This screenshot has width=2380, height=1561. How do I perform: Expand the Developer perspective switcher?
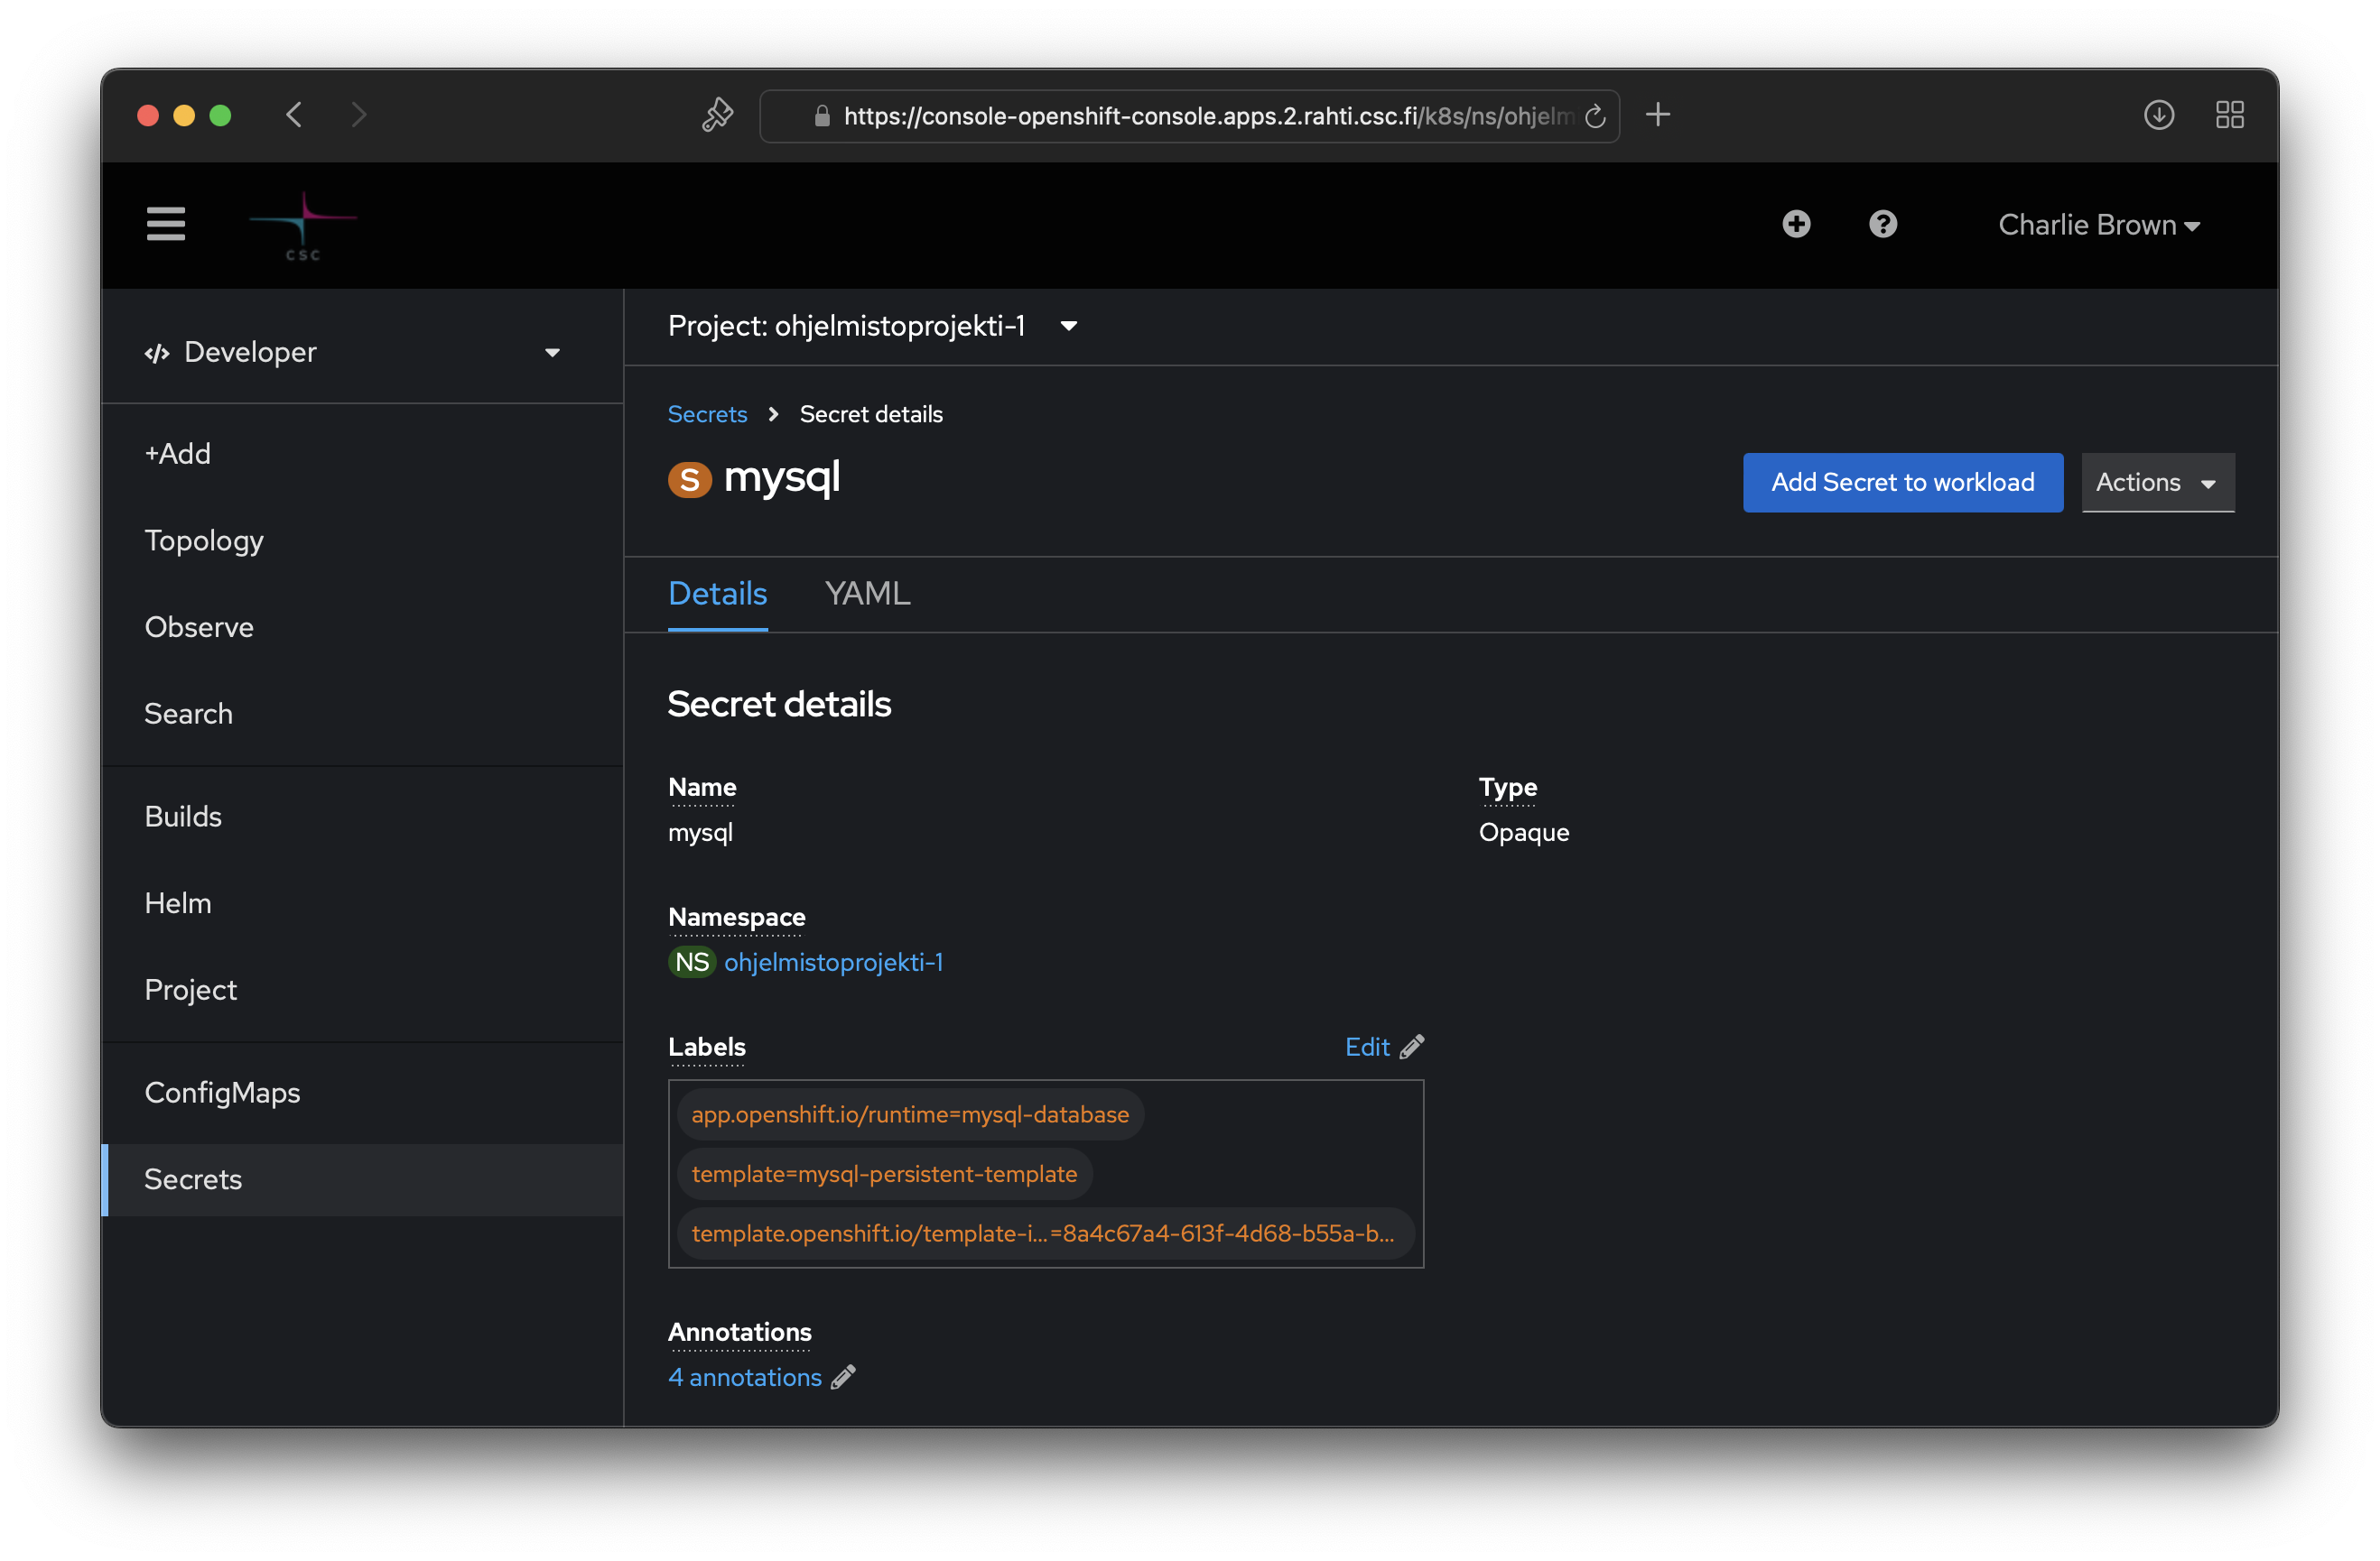tap(352, 352)
